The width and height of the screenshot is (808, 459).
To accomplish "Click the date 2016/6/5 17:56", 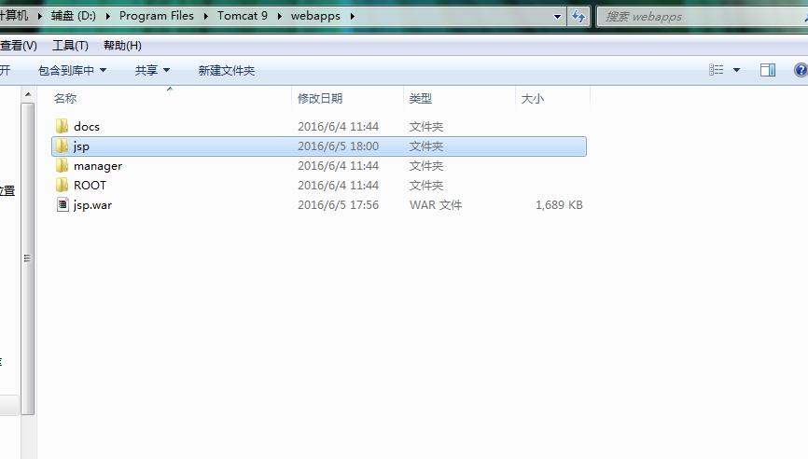I will coord(338,205).
